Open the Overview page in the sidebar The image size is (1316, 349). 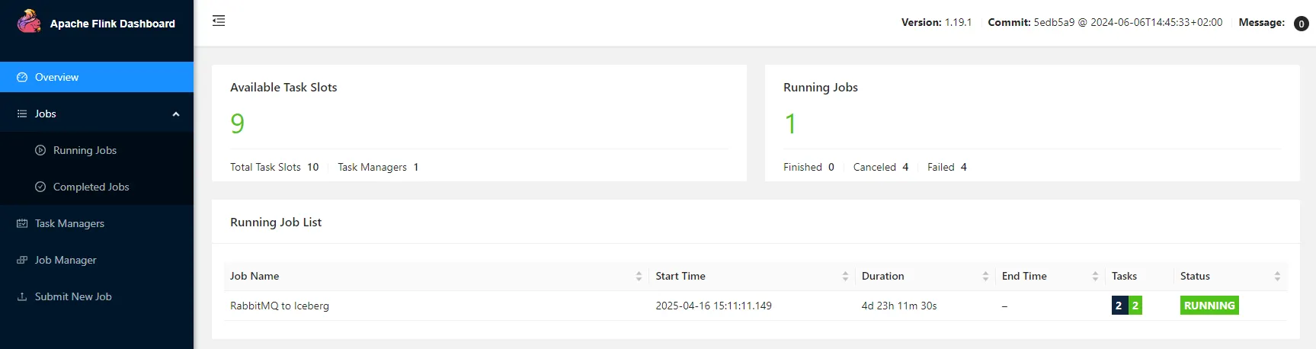(x=97, y=77)
